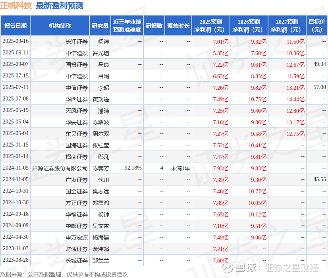Select the 报告日期 column header

point(15,25)
